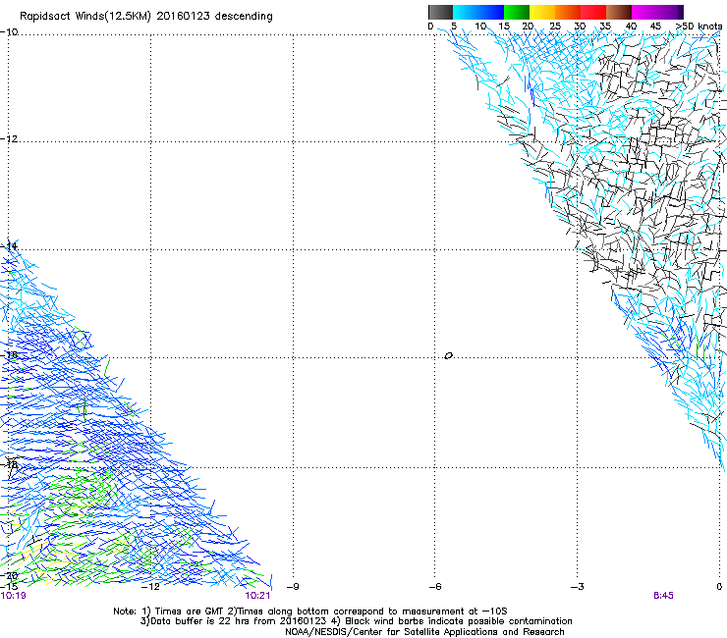Select the green 15-20 knots color segment
This screenshot has height=638, width=727.
point(517,12)
